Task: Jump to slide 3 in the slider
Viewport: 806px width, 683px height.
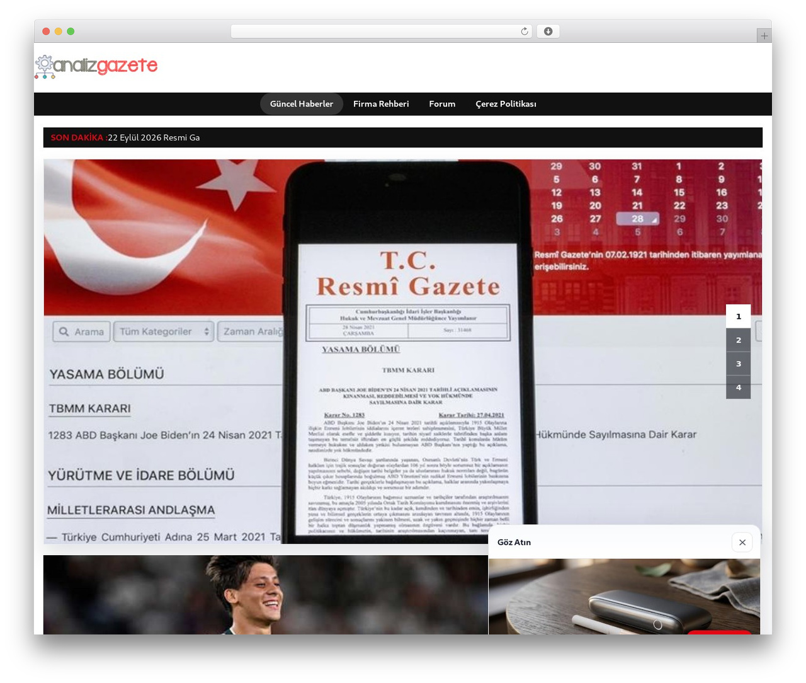Action: [738, 364]
